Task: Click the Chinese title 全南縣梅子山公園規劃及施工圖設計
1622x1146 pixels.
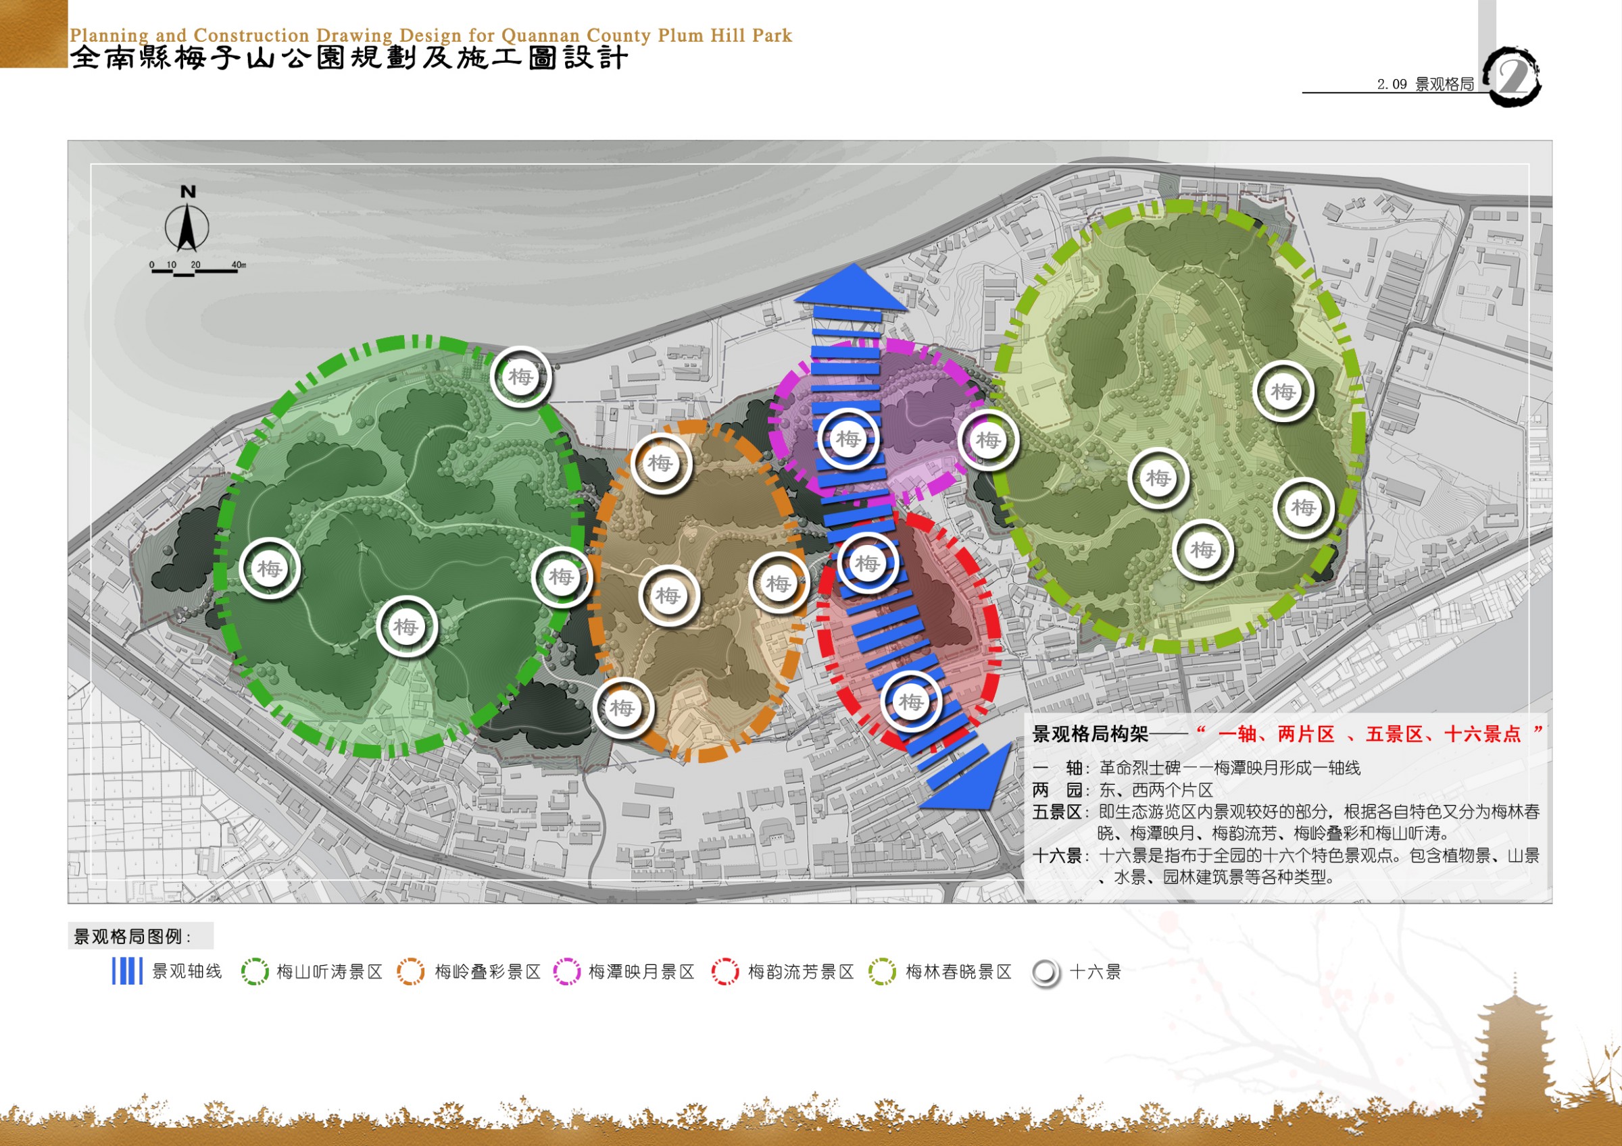Action: [349, 58]
